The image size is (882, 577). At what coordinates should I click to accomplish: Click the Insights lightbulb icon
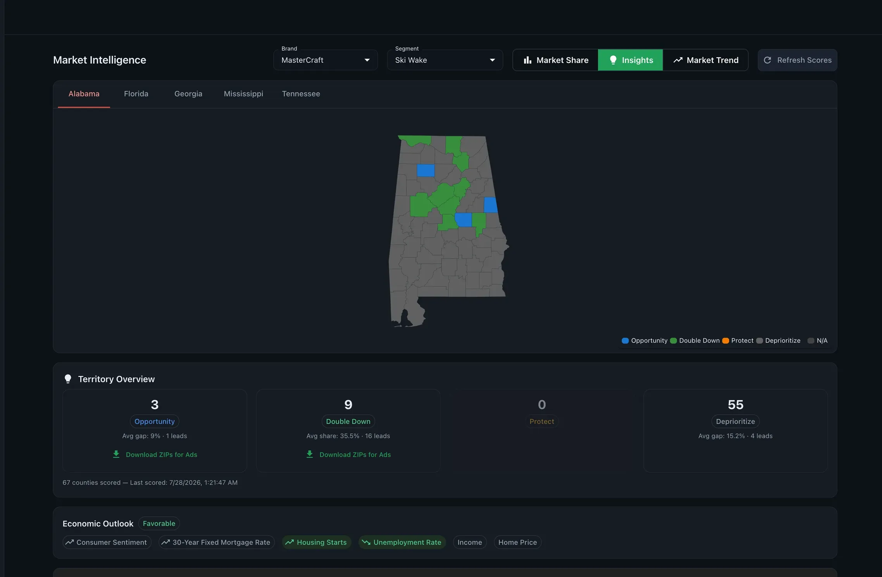pyautogui.click(x=613, y=60)
